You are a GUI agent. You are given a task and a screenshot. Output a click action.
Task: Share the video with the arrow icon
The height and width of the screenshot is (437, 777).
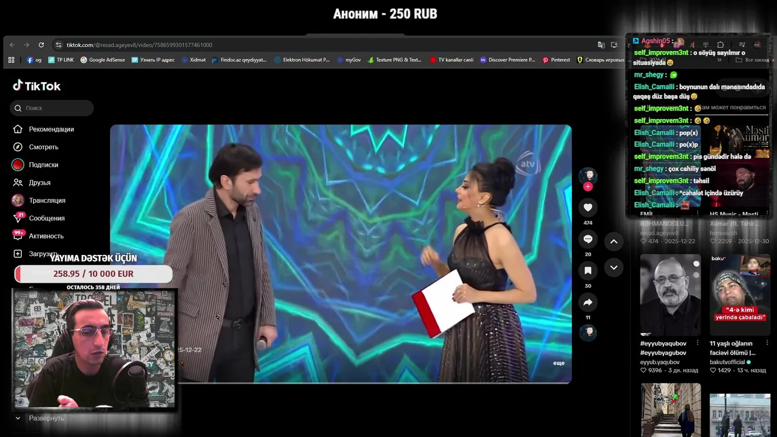click(588, 302)
